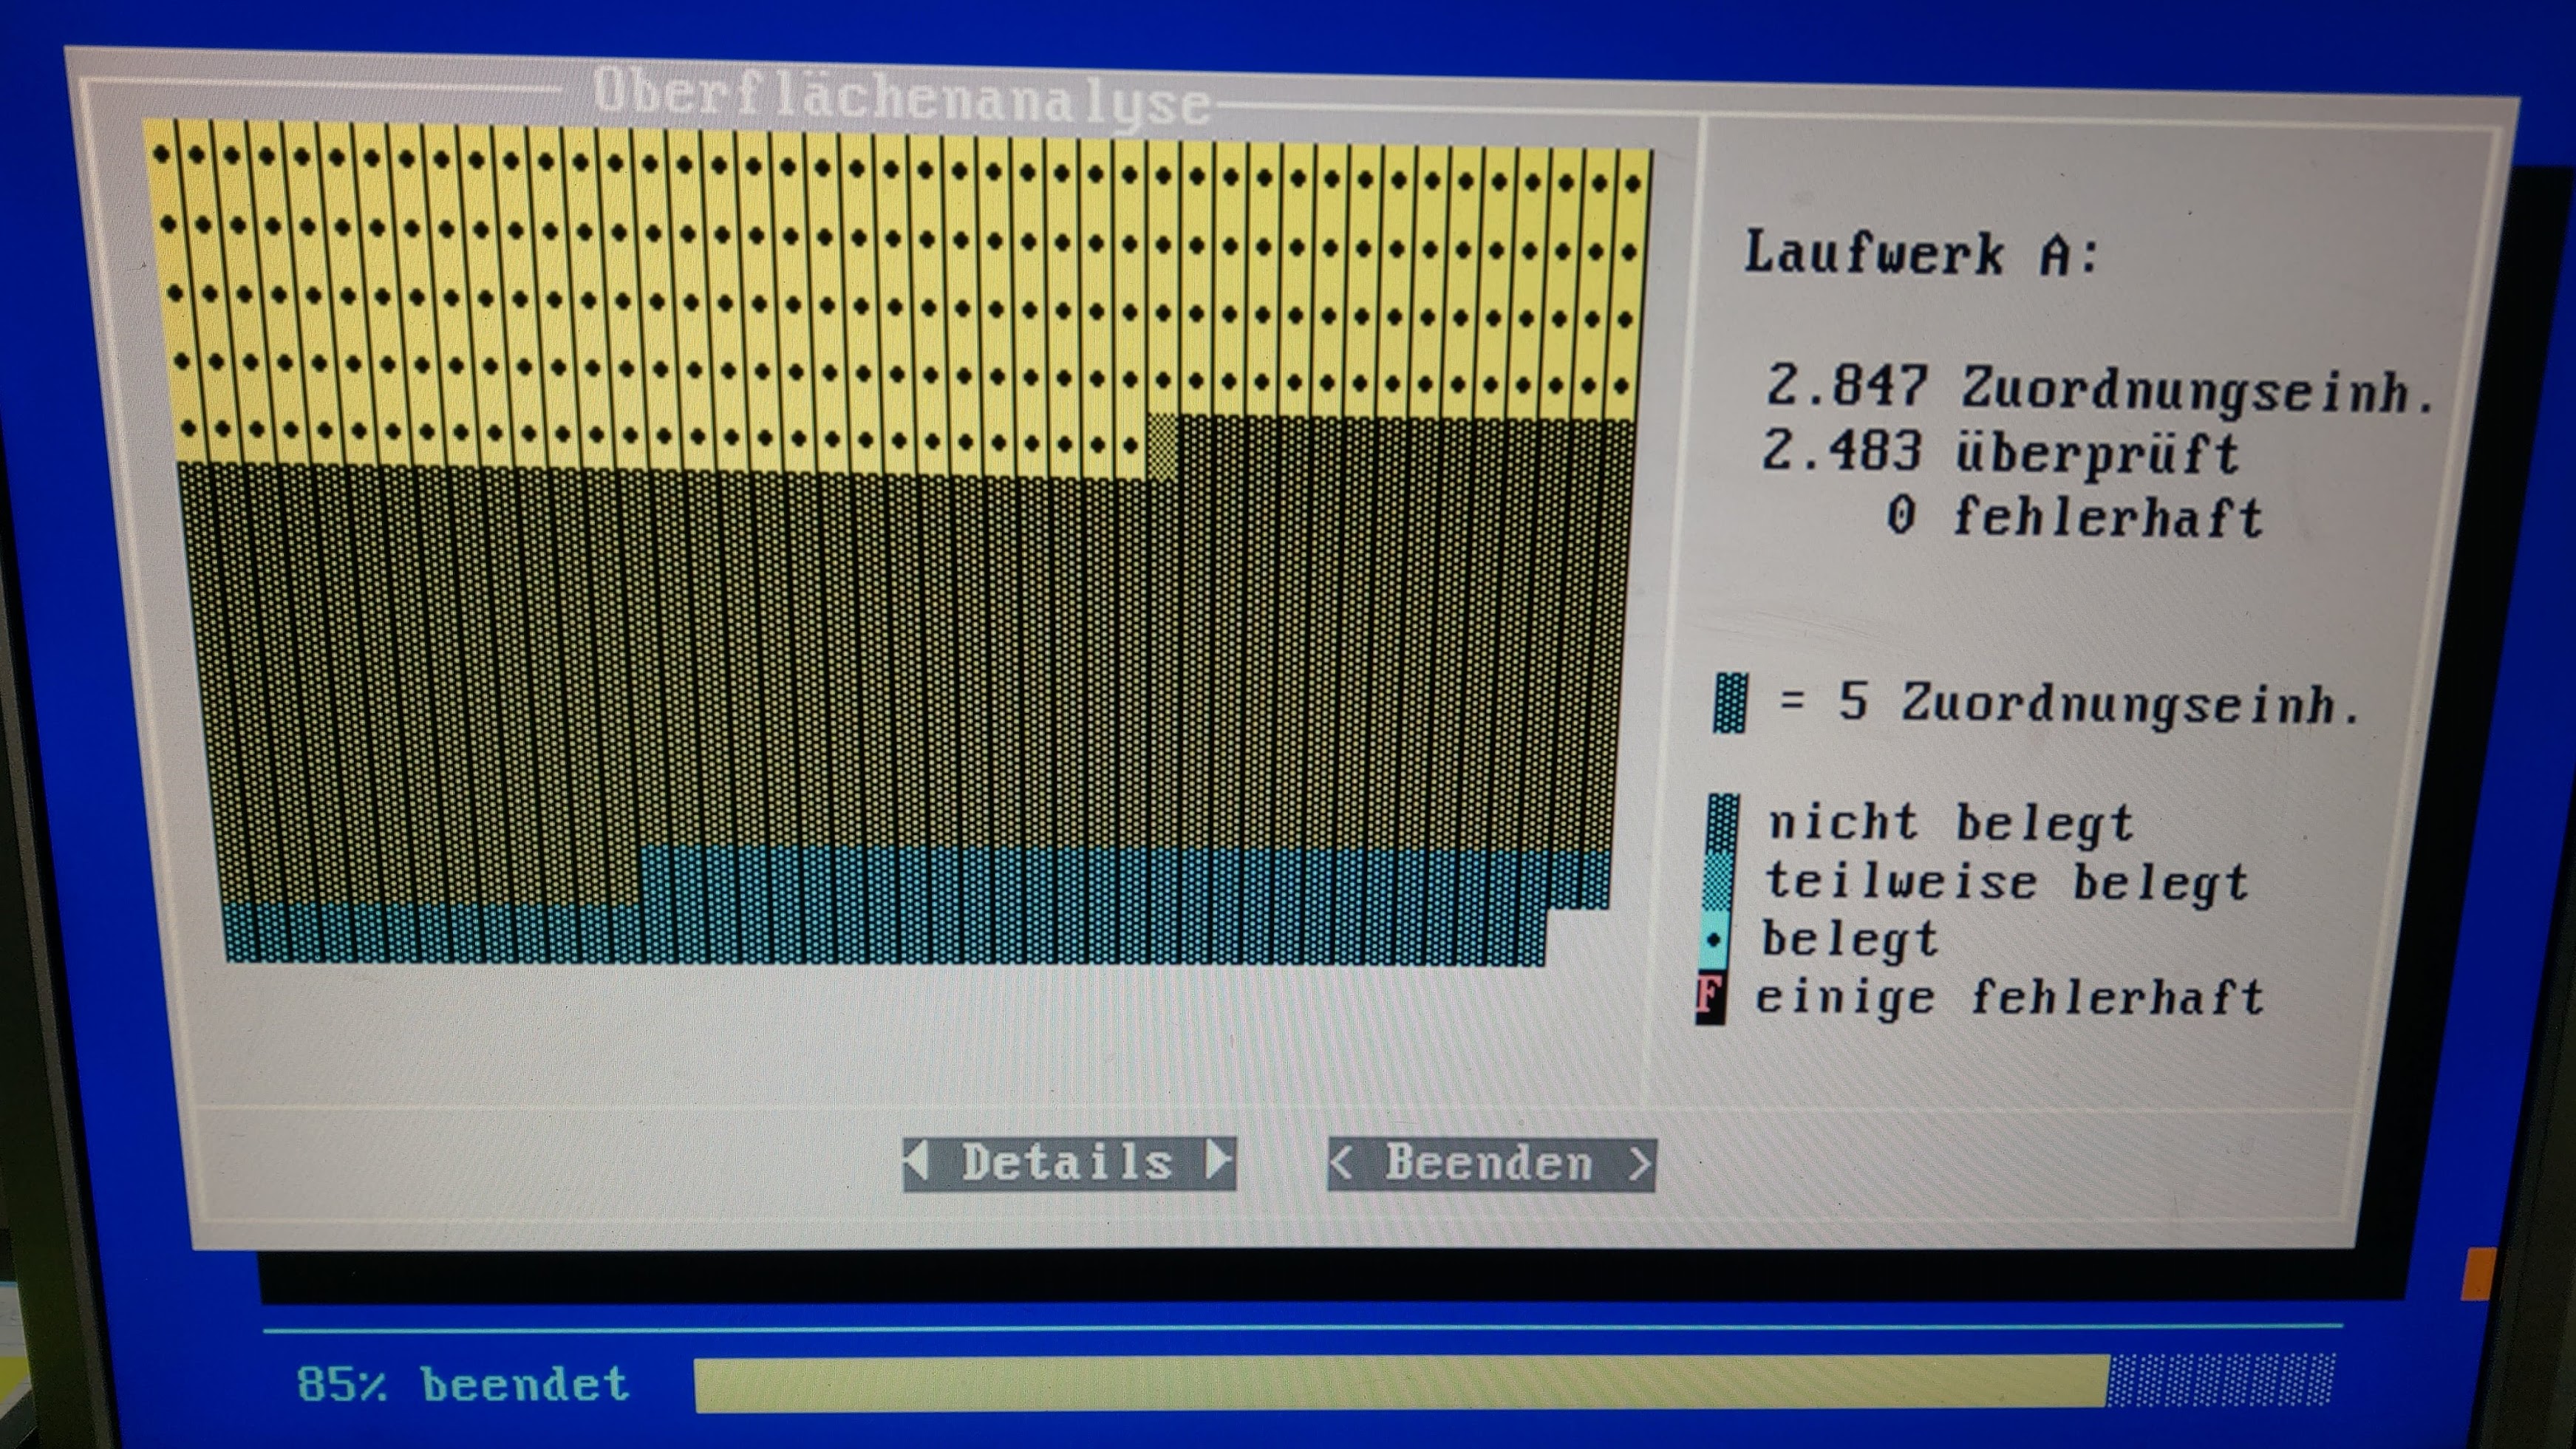The height and width of the screenshot is (1449, 2576).
Task: Click the yellow progress bar at bottom
Action: coord(1400,1384)
